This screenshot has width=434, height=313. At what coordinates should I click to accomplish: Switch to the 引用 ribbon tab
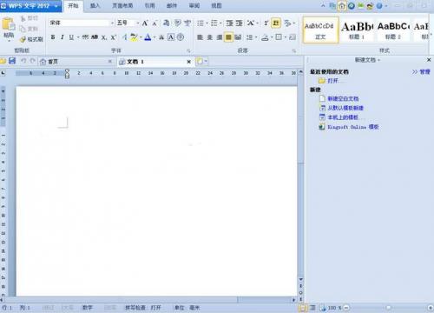point(149,5)
